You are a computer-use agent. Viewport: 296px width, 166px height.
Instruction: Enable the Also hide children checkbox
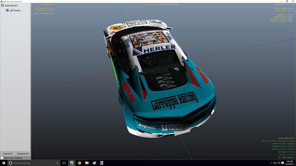[x=2, y=158]
